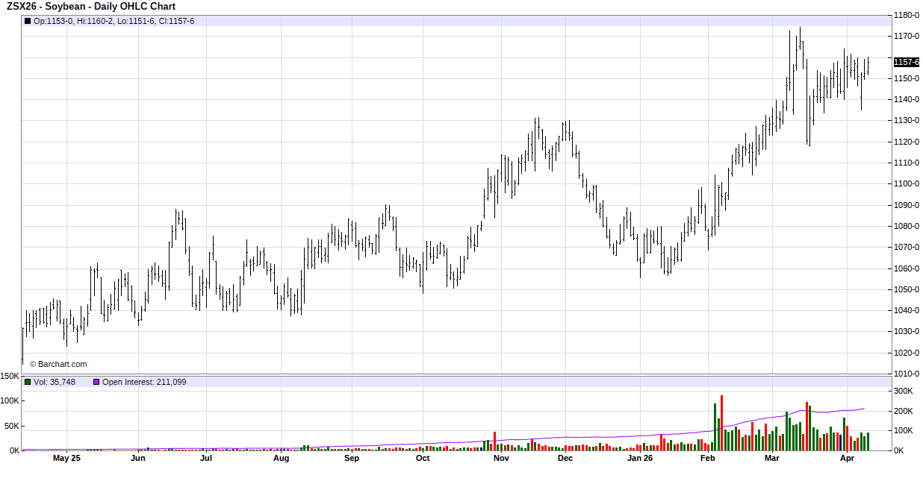Click the 1100-0 price axis label
Screen dimensions: 923x481
coord(906,183)
